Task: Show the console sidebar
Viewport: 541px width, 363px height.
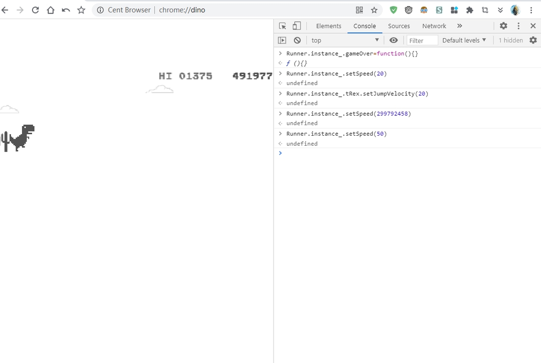Action: click(x=282, y=40)
